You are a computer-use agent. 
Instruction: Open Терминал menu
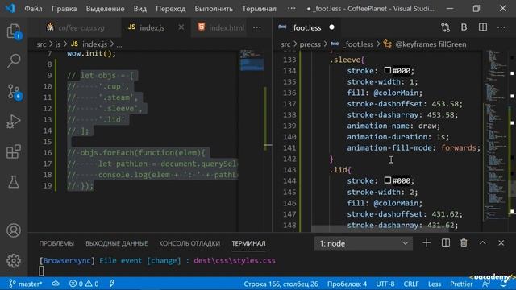pyautogui.click(x=259, y=9)
